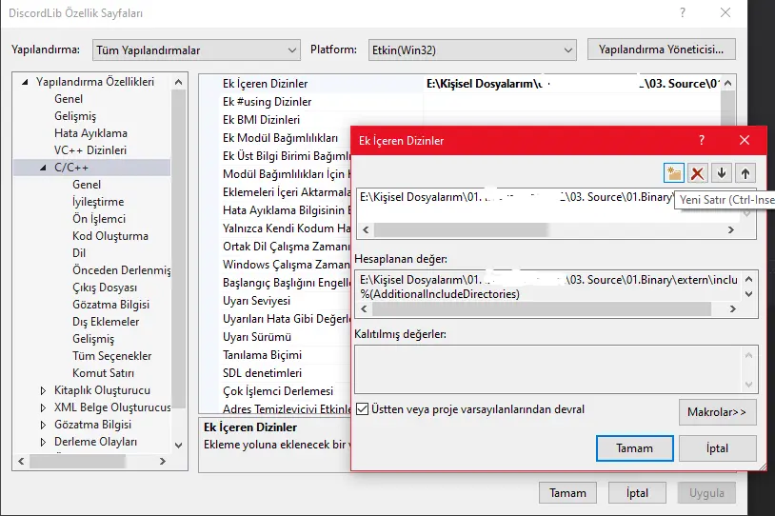This screenshot has width=775, height=516.
Task: Select the Ön İşlemci tree item
Action: (99, 218)
